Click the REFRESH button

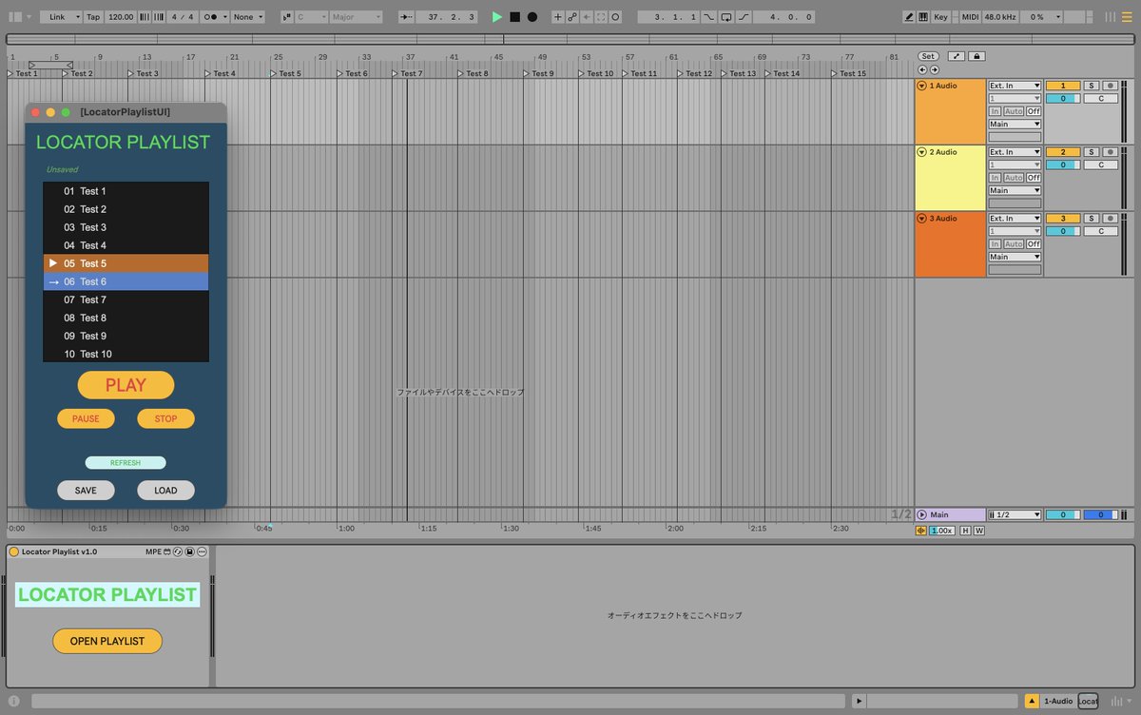(126, 463)
